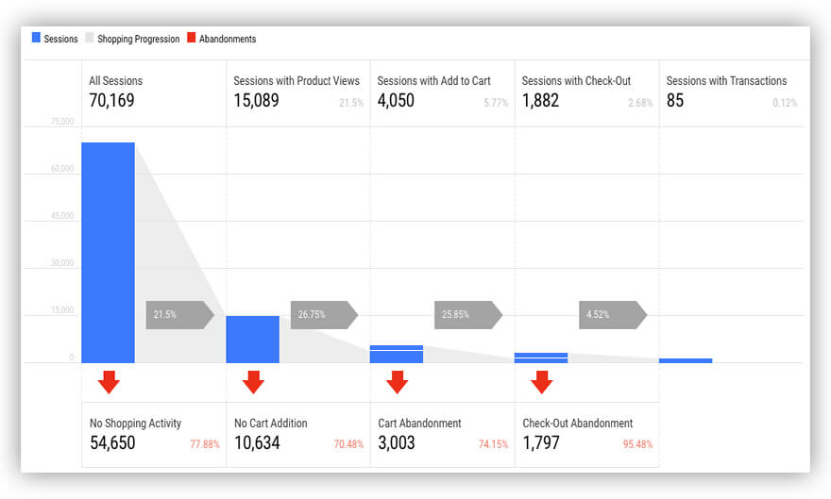The image size is (831, 499).
Task: Click the Check-Out Abandonment 1,797 cell
Action: pos(587,435)
